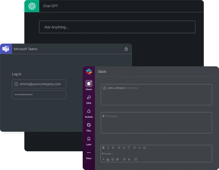Click the lock icon in Teams header
219x170 pixels.
[126, 49]
